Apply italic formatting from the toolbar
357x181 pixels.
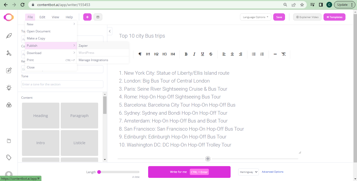194,54
